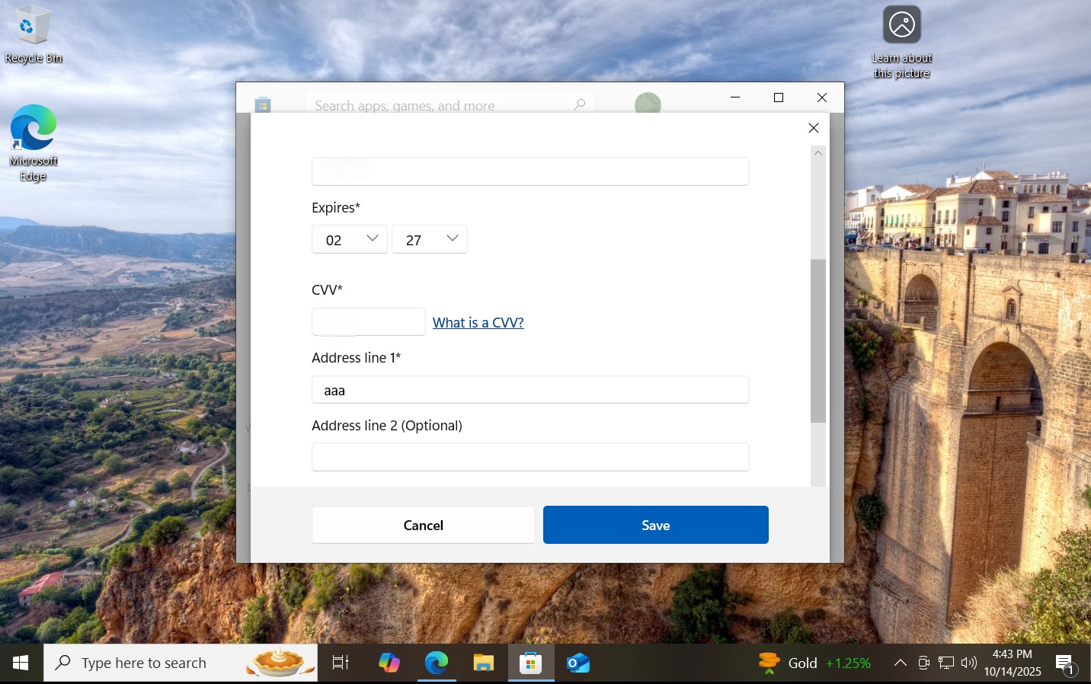Click the Cancel button
Viewport: 1091px width, 684px height.
(423, 525)
